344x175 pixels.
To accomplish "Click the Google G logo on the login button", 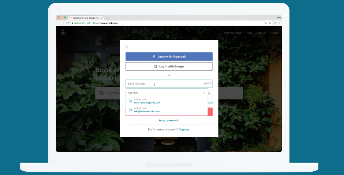I will pos(156,66).
